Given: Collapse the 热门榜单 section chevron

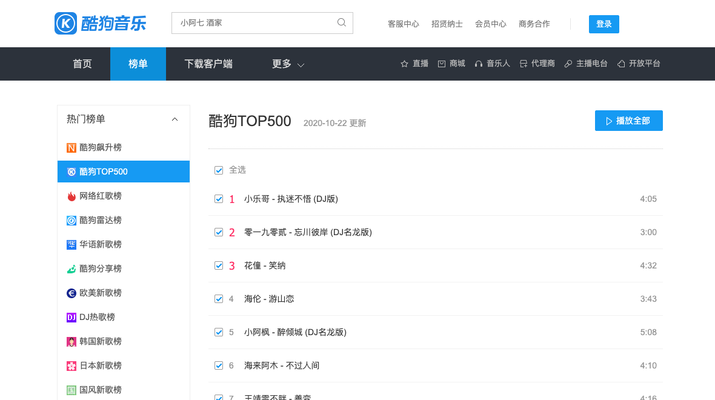Looking at the screenshot, I should (175, 119).
